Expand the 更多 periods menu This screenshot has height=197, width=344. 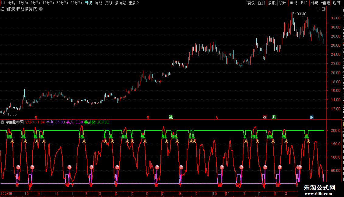(134, 3)
